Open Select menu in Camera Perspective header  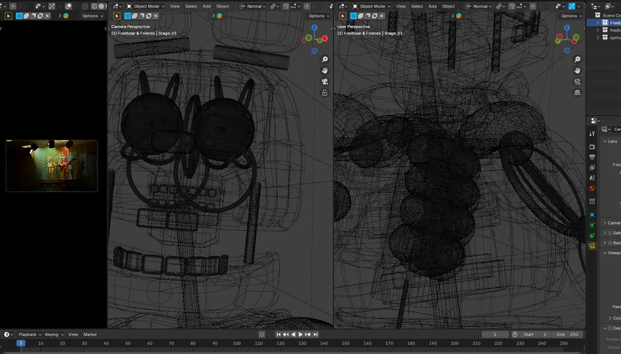191,6
